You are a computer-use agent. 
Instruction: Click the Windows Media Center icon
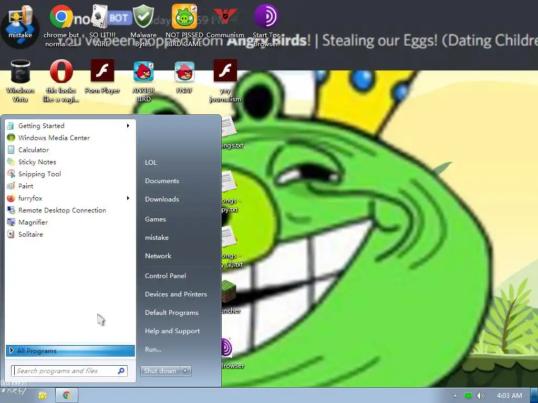point(11,138)
